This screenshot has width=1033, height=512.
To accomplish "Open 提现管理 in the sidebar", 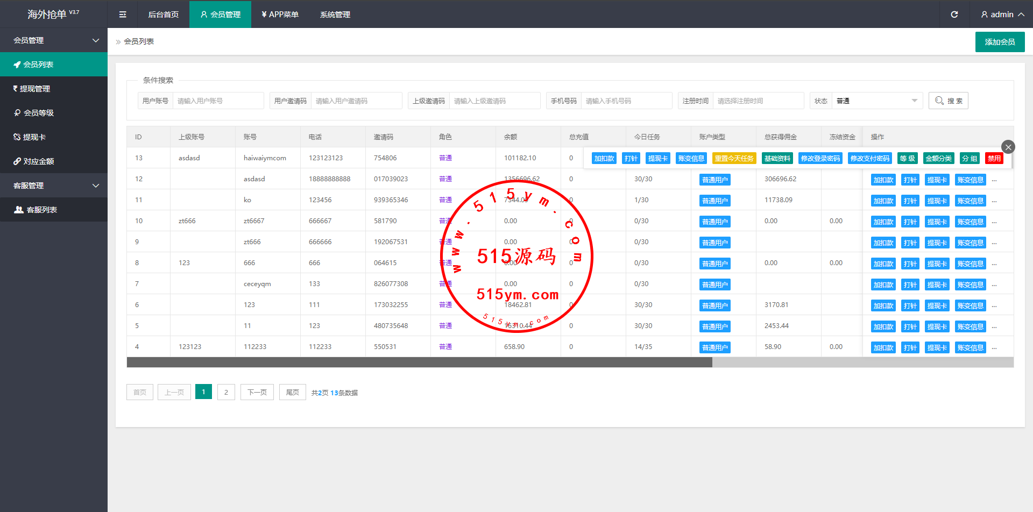I will pyautogui.click(x=34, y=89).
